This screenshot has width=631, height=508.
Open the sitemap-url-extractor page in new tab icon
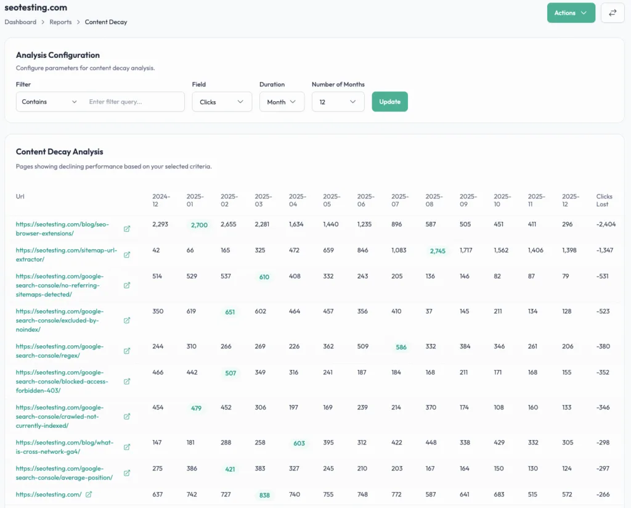(127, 255)
